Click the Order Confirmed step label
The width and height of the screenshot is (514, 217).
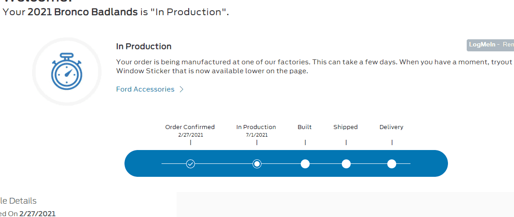190,127
